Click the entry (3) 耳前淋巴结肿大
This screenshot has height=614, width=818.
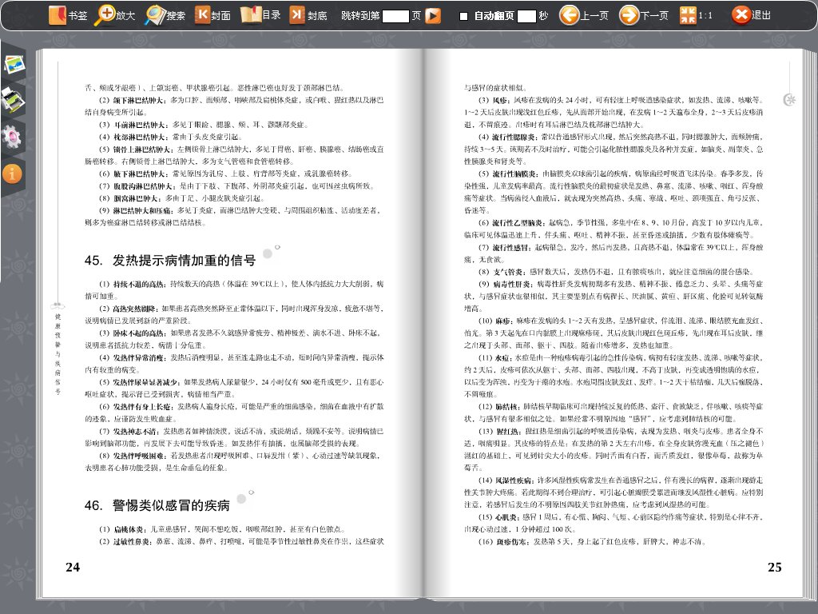coord(133,125)
